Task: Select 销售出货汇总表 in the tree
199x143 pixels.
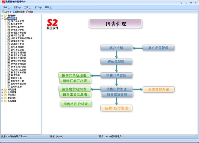Action: (18, 61)
